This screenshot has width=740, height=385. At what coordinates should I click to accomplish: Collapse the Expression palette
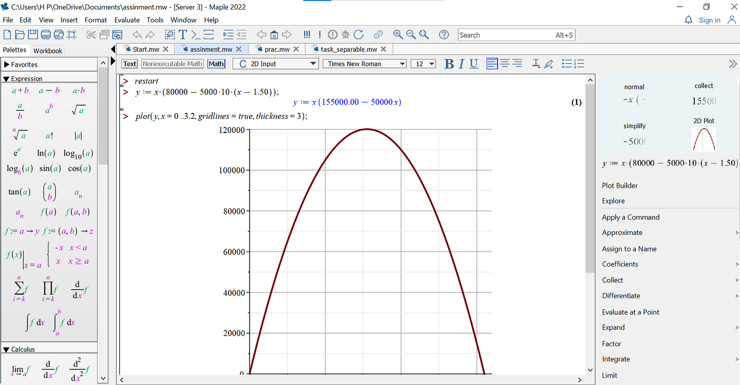(7, 78)
